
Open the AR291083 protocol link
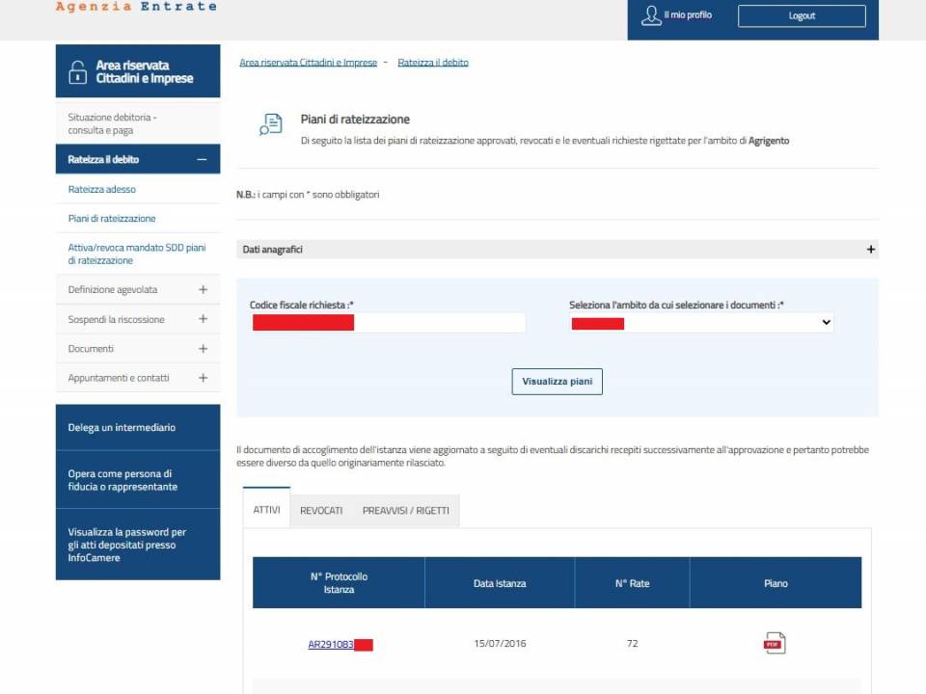pyautogui.click(x=330, y=643)
